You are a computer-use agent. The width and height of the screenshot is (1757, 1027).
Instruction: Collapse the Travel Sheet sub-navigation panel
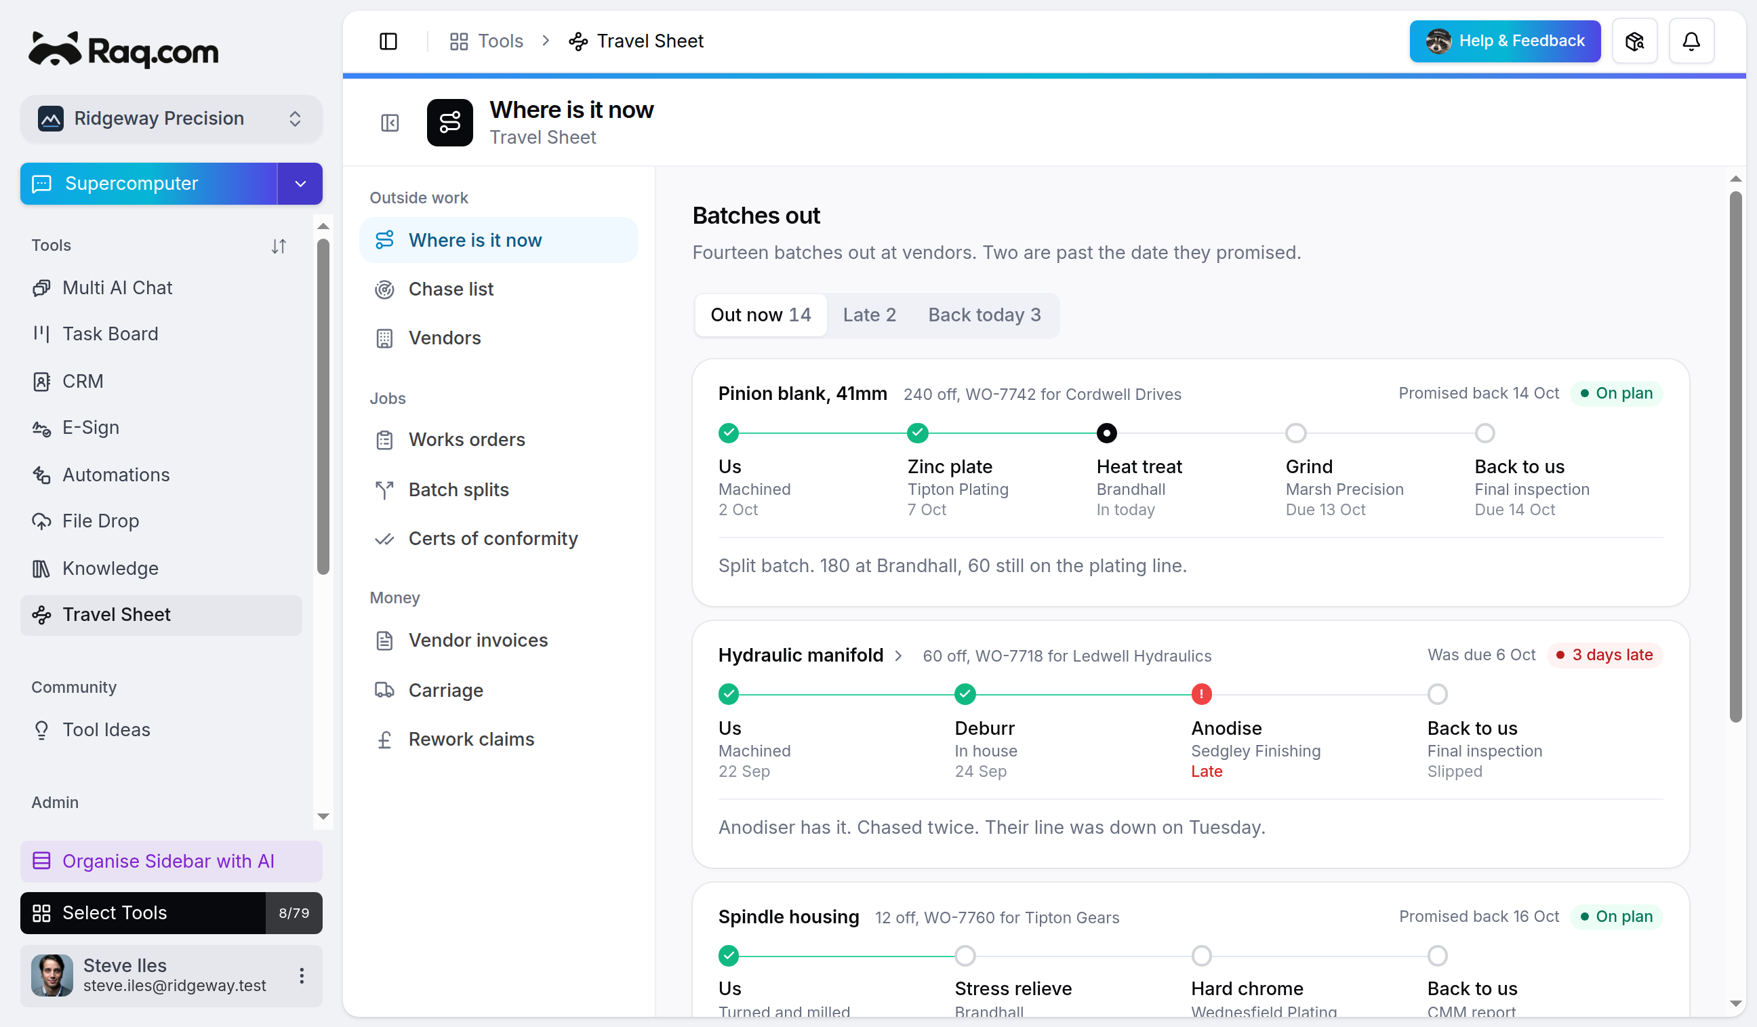coord(390,123)
